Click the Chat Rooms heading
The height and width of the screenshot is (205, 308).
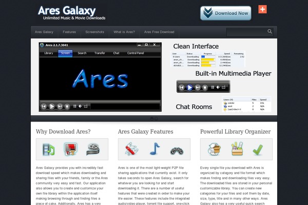click(x=194, y=107)
